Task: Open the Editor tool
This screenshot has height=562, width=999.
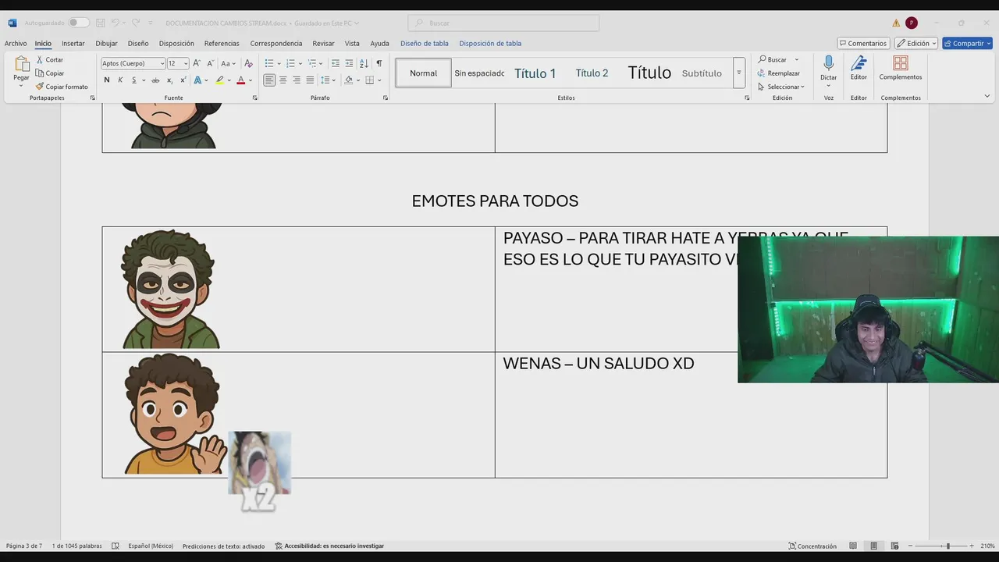Action: pos(859,68)
